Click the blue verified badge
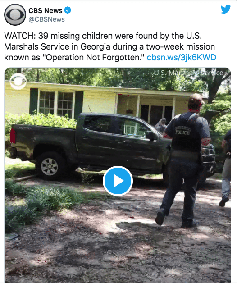 point(68,10)
